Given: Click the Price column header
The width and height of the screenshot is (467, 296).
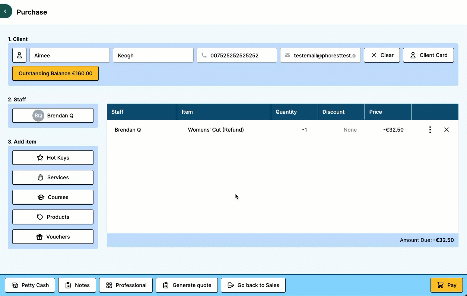Looking at the screenshot, I should click(x=388, y=112).
